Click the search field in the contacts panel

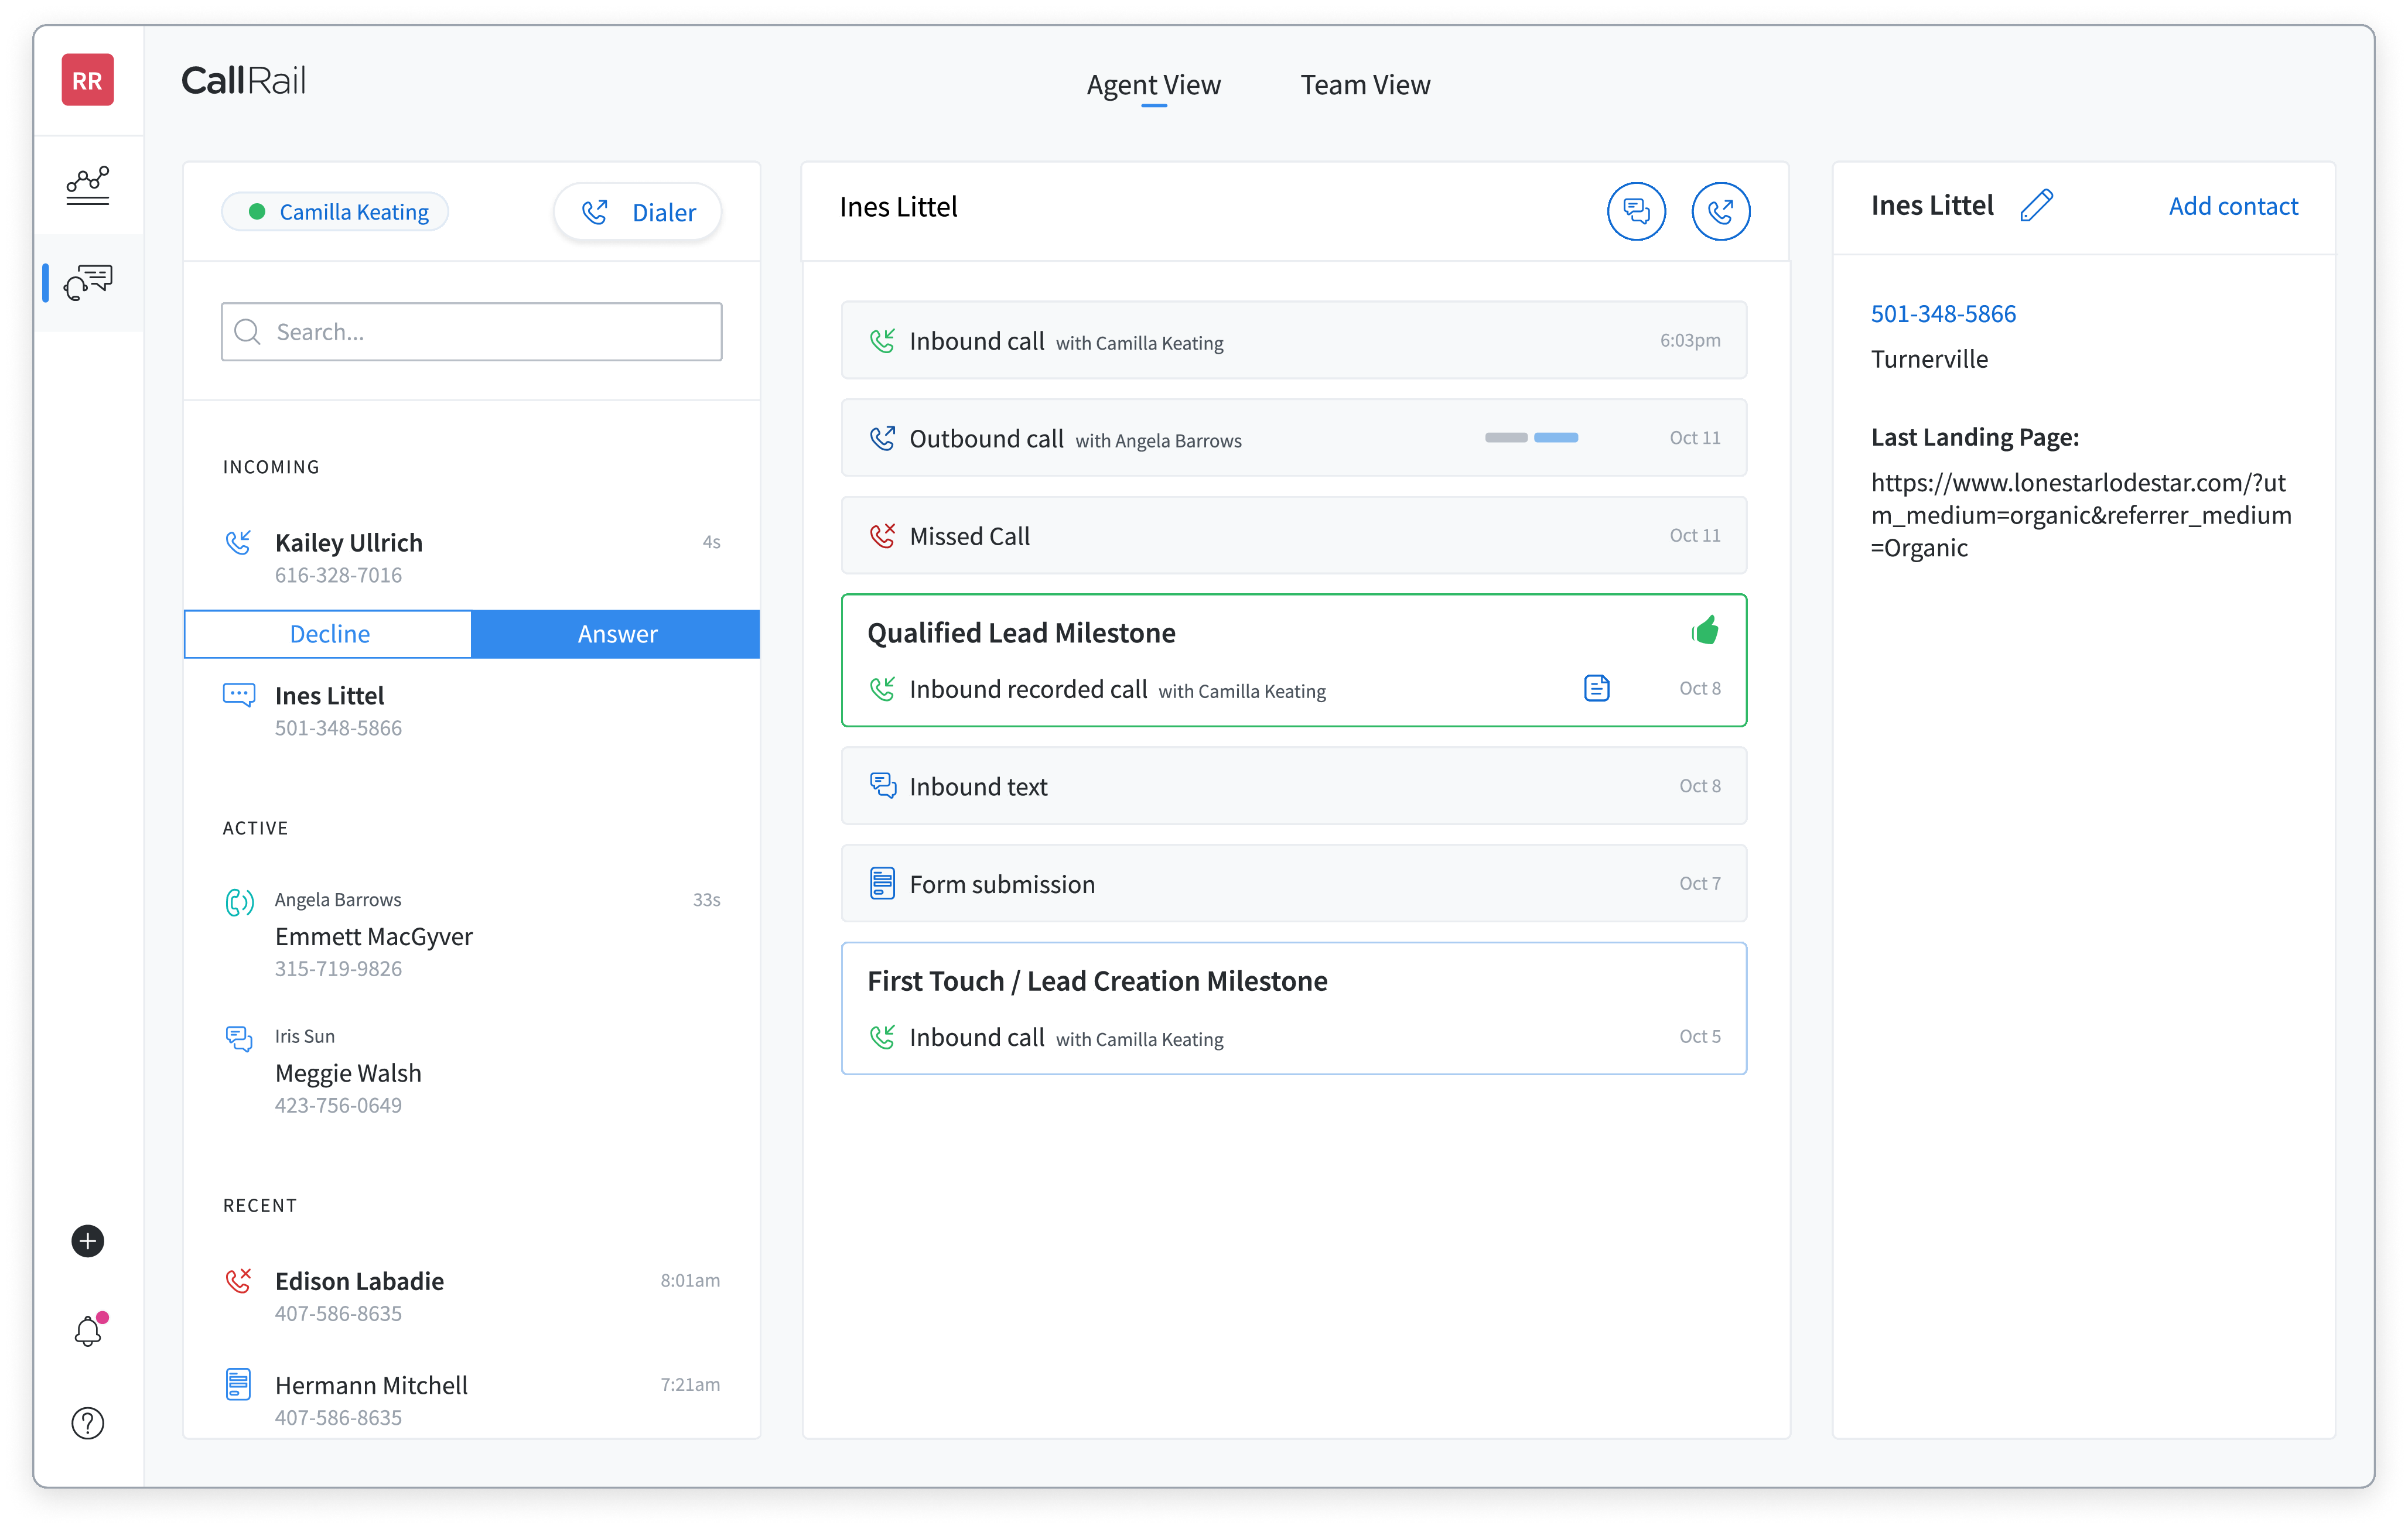[x=471, y=331]
